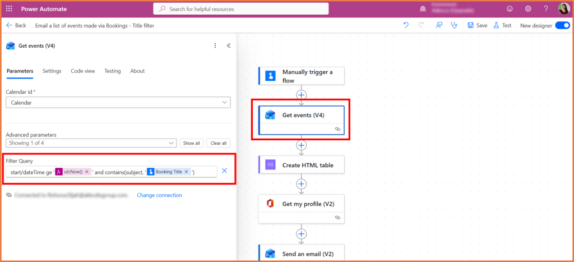Switch to the Settings tab
The height and width of the screenshot is (262, 574).
click(52, 71)
